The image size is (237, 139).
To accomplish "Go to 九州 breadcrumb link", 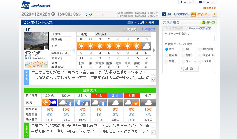I will click(141, 22).
